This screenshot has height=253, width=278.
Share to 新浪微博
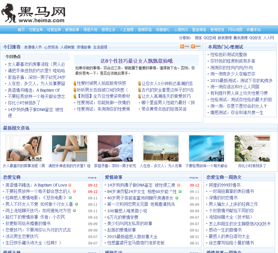pos(224,38)
